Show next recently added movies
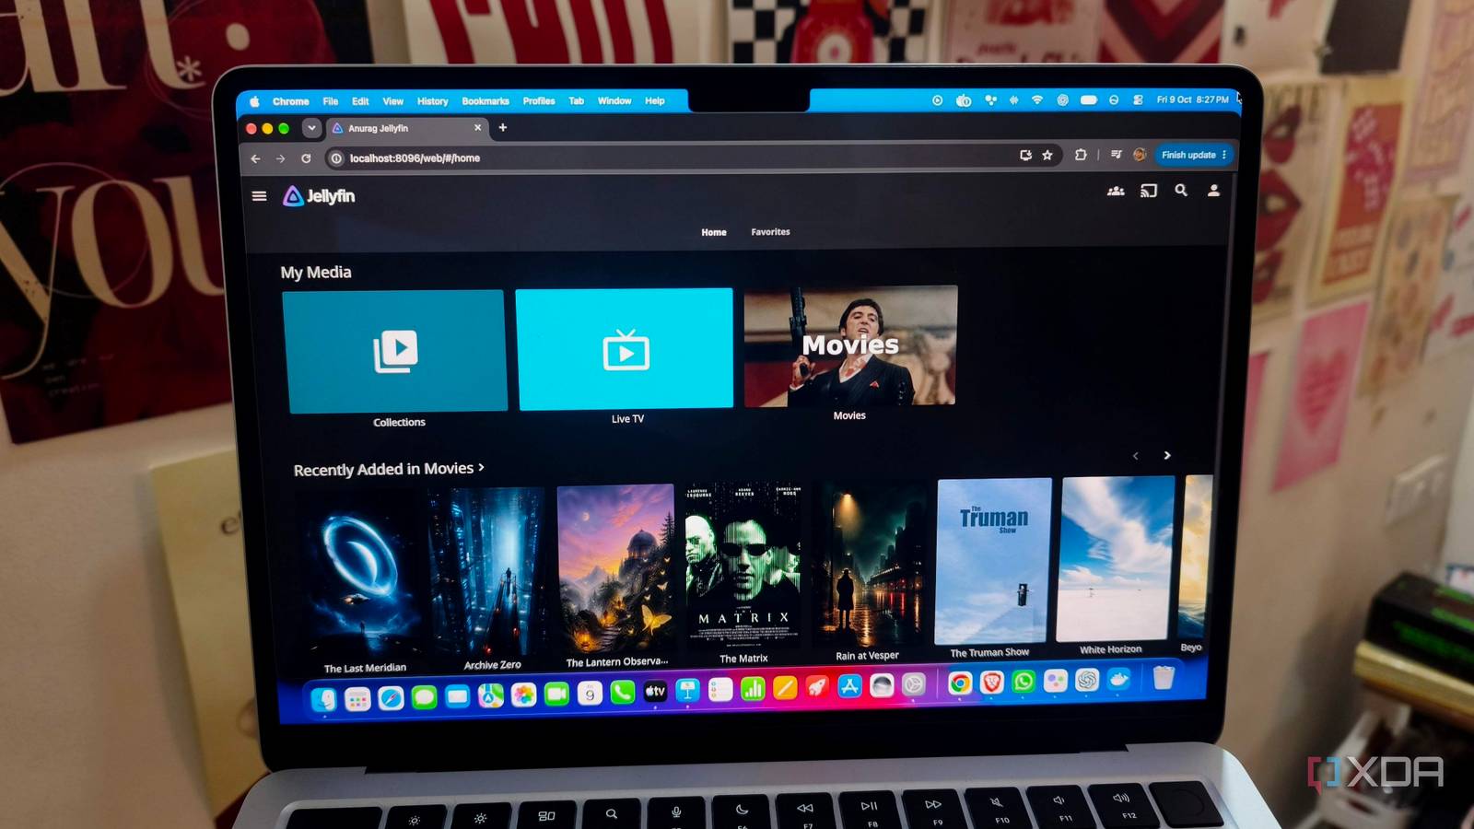 1167,455
